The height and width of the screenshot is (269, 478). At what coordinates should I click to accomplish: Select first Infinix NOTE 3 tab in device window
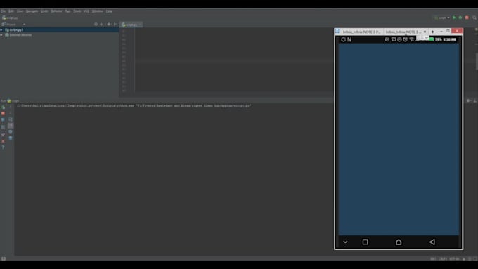coord(361,32)
